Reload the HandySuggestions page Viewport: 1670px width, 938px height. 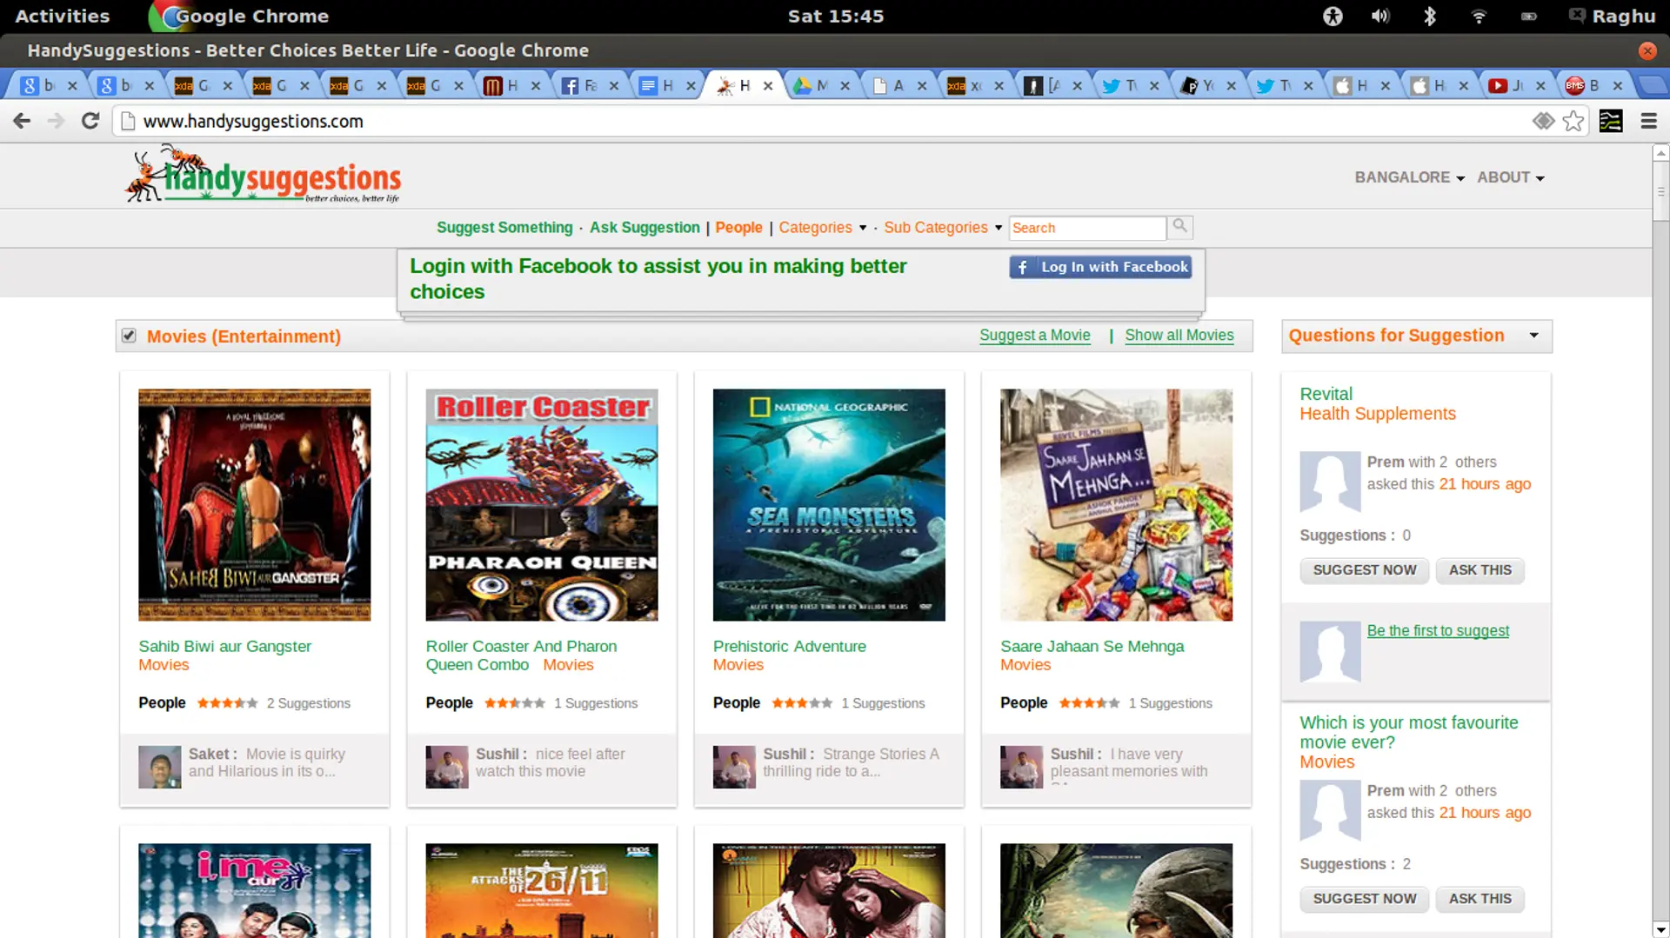pyautogui.click(x=90, y=121)
